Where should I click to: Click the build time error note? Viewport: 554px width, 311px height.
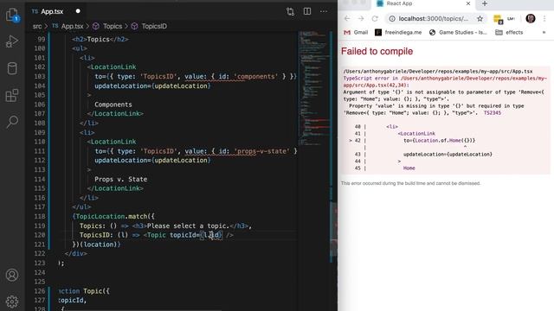tap(410, 183)
